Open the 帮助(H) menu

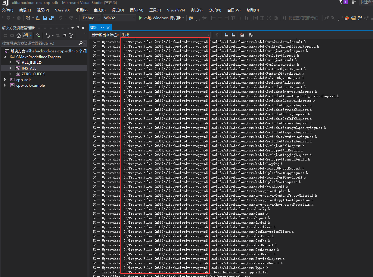(x=253, y=10)
